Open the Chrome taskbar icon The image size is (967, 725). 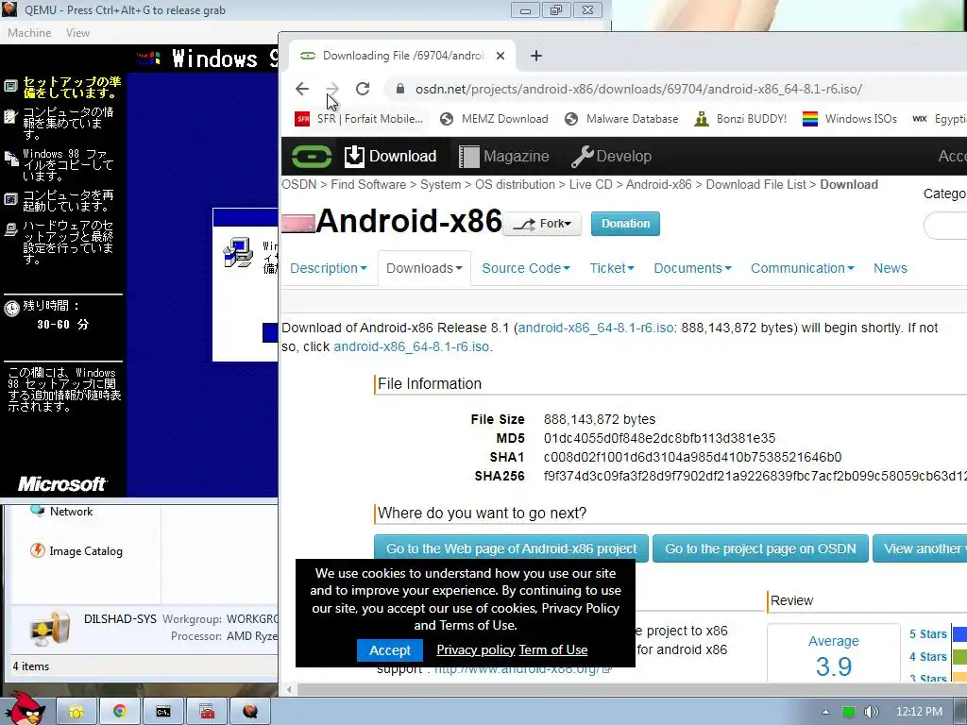point(120,712)
